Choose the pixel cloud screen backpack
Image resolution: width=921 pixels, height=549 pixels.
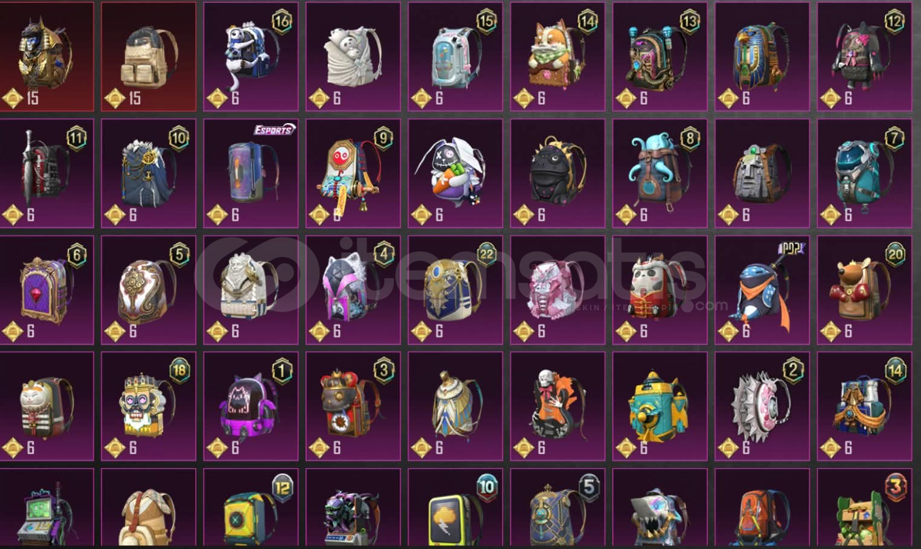pyautogui.click(x=455, y=509)
